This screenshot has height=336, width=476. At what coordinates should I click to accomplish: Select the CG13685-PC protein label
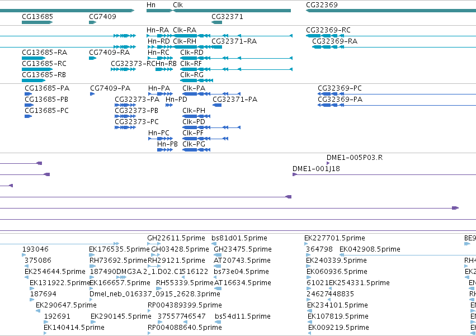(x=47, y=111)
